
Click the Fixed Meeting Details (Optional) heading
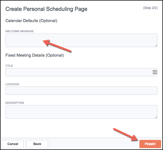[x=35, y=55]
